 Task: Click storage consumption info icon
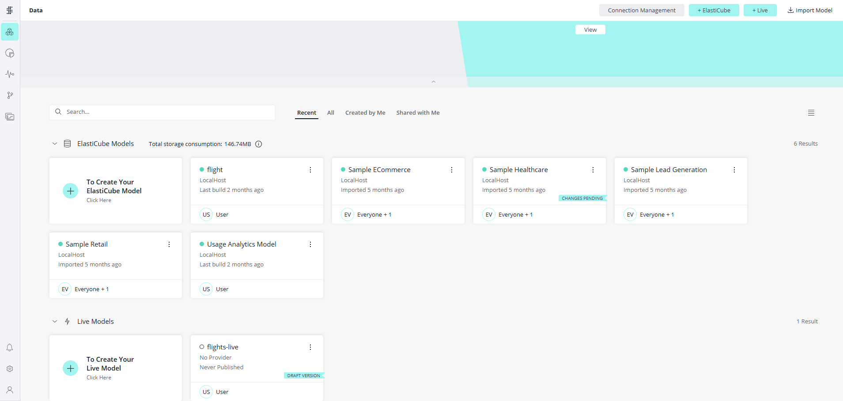pos(259,144)
